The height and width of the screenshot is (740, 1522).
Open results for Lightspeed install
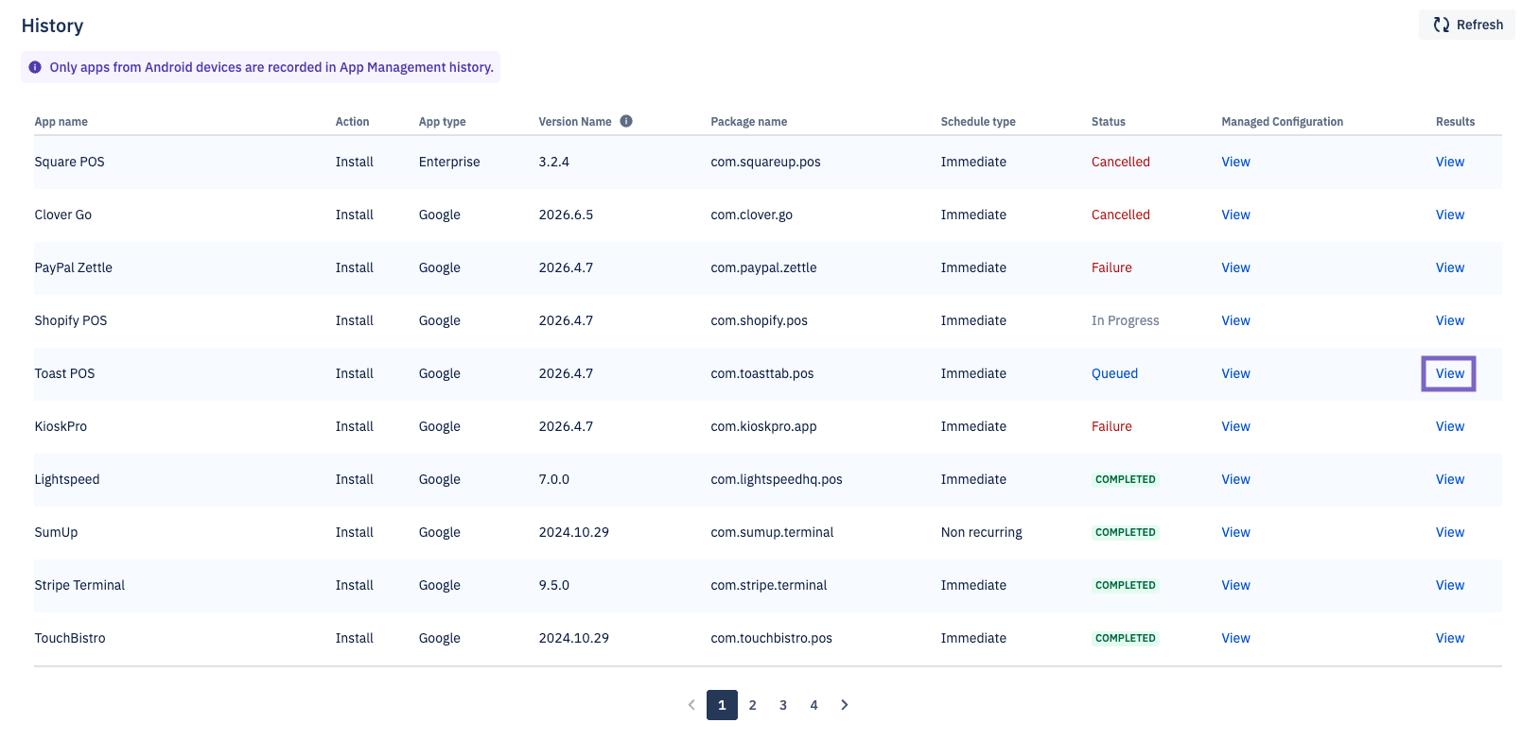[x=1449, y=479]
